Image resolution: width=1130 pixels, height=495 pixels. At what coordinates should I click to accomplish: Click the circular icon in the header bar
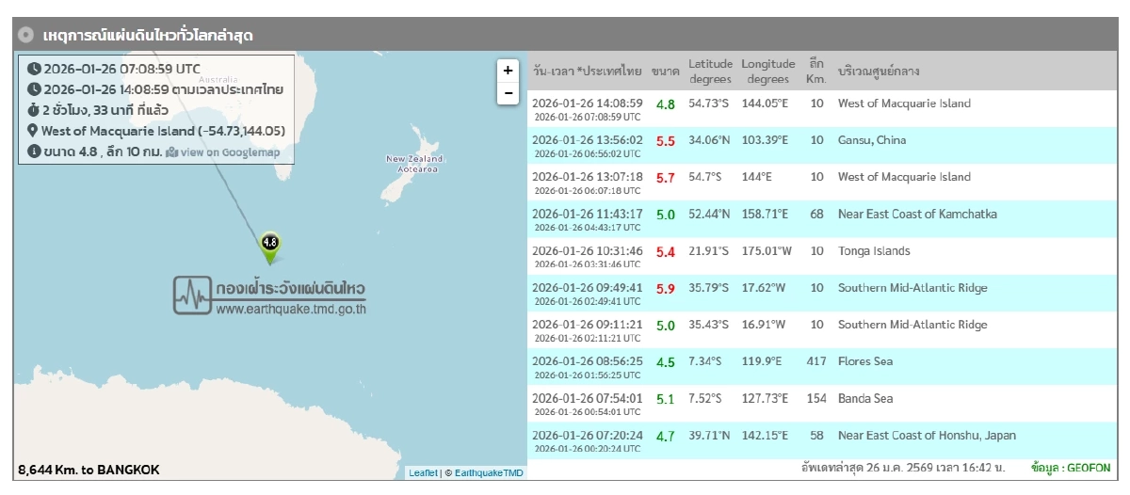[x=26, y=35]
